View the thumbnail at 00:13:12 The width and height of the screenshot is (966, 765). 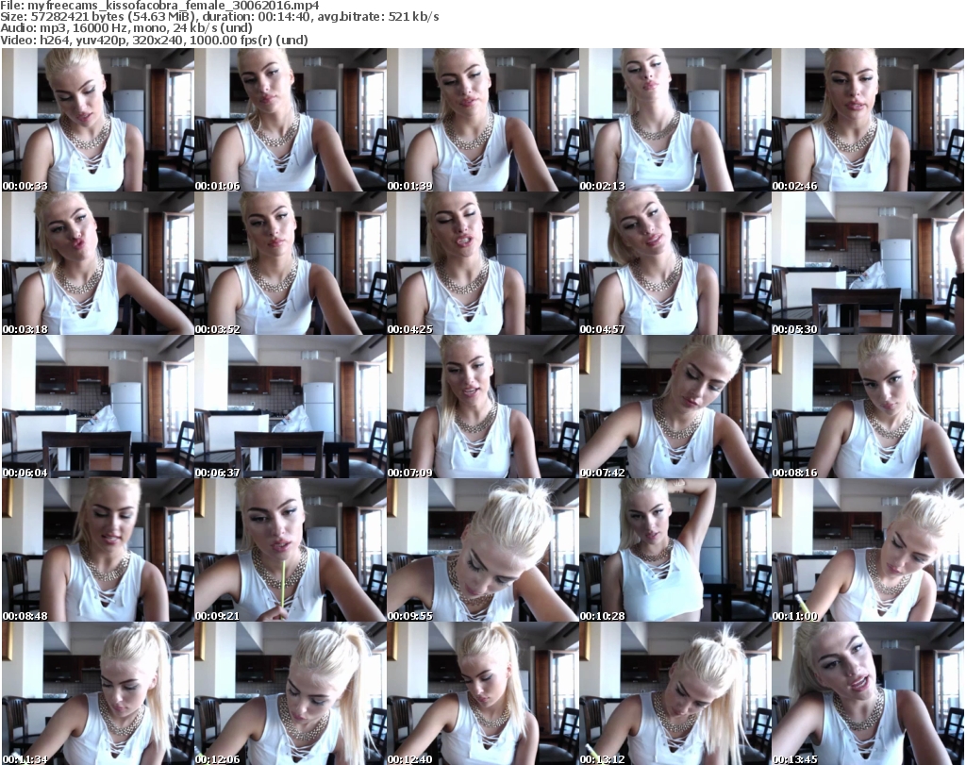tap(675, 693)
